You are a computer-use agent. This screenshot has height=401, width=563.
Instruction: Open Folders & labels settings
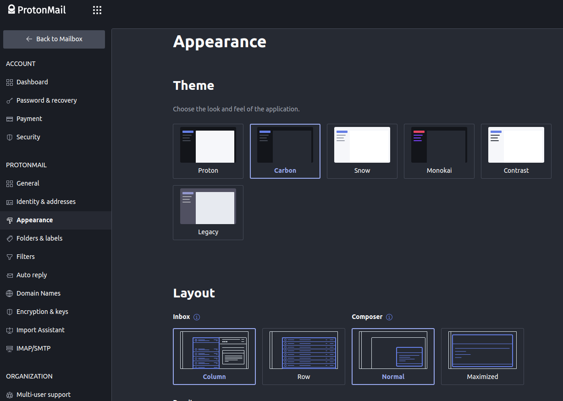[39, 238]
